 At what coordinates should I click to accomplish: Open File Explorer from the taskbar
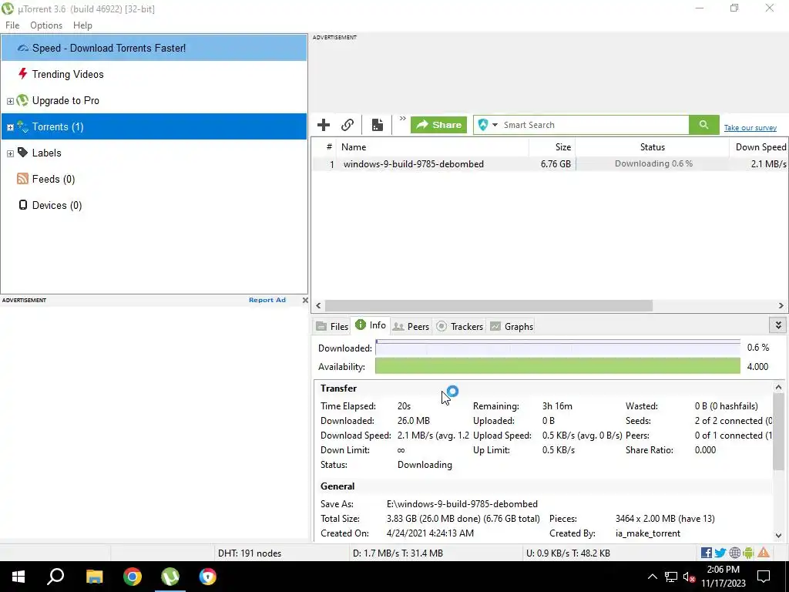[94, 577]
